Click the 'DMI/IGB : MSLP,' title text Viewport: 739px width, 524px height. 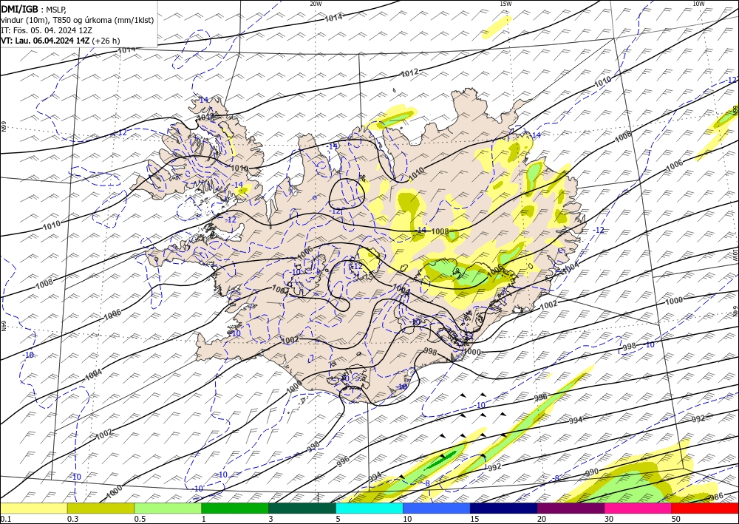pyautogui.click(x=34, y=9)
